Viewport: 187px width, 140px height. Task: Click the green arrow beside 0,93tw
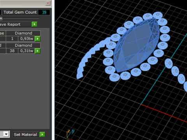38,38
